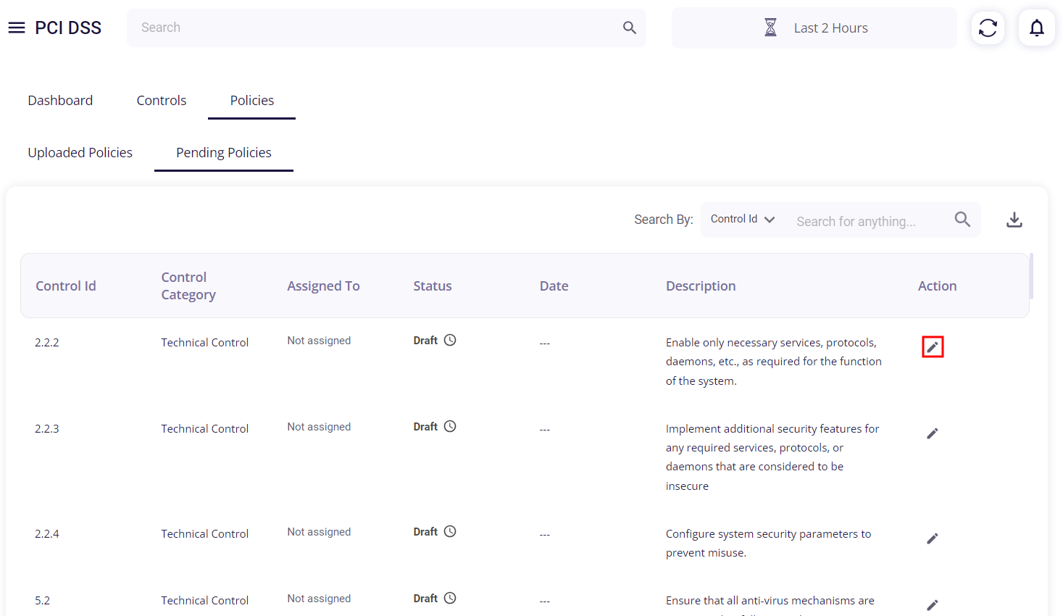Screen dimensions: 1063x616
Task: Click Technical Control in row 2.2.3
Action: click(x=205, y=428)
